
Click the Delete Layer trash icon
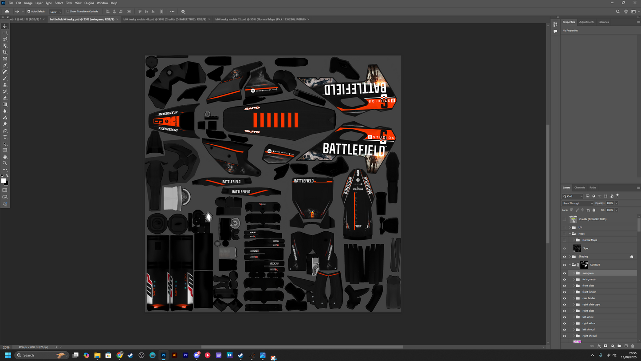(633, 346)
